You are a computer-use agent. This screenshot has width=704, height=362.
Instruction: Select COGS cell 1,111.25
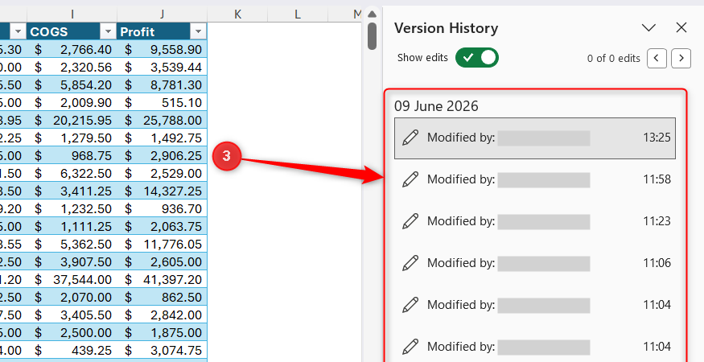coord(72,226)
